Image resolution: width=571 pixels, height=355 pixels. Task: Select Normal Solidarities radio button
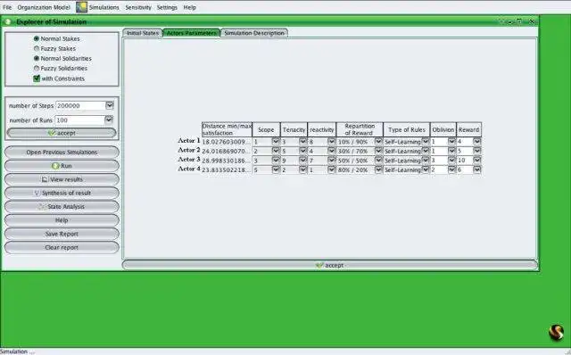pyautogui.click(x=37, y=58)
